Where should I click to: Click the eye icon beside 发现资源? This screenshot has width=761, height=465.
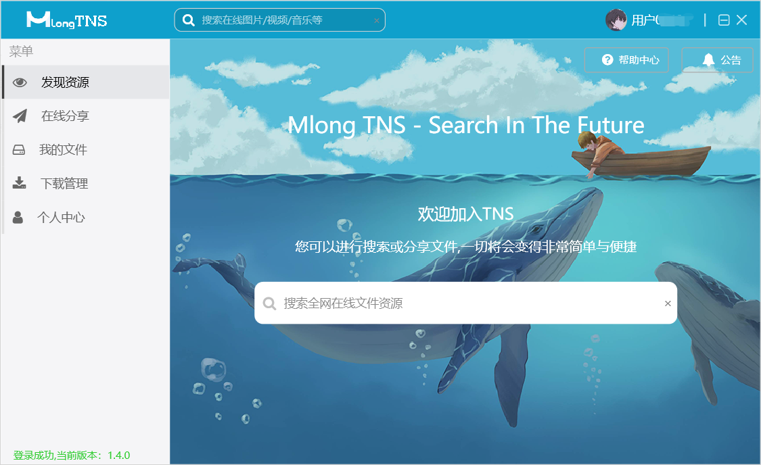click(x=20, y=82)
